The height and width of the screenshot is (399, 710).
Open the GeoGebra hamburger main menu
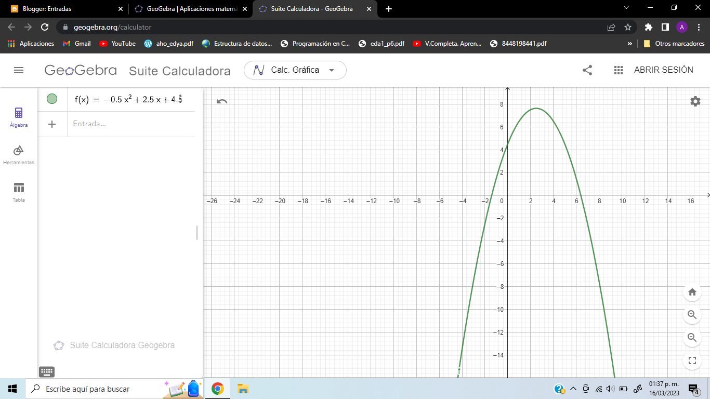tap(19, 70)
